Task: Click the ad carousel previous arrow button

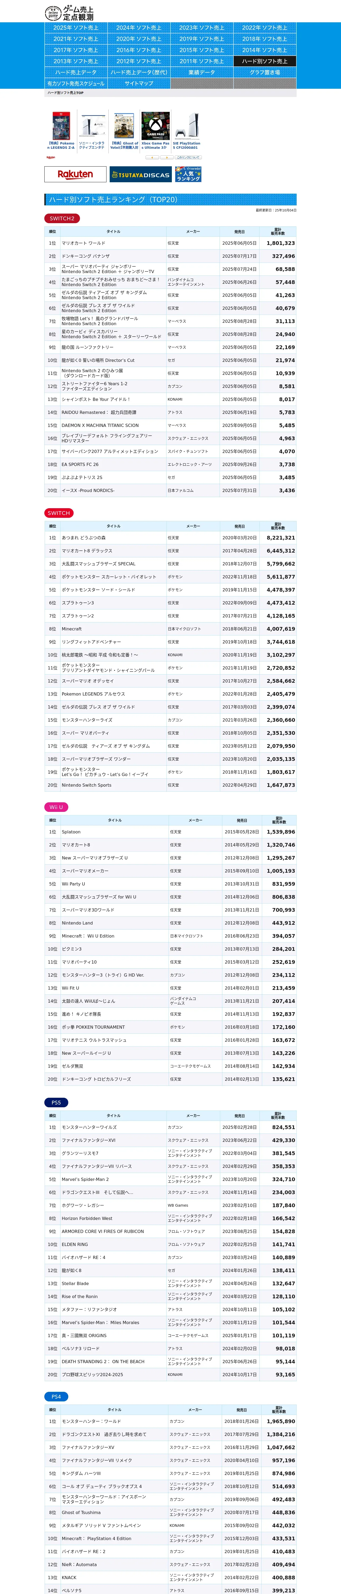Action: pos(152,157)
